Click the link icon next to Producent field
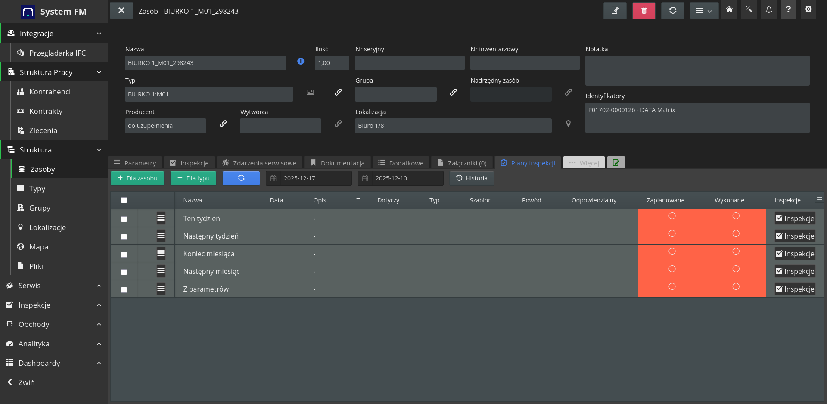The image size is (827, 404). pyautogui.click(x=223, y=124)
